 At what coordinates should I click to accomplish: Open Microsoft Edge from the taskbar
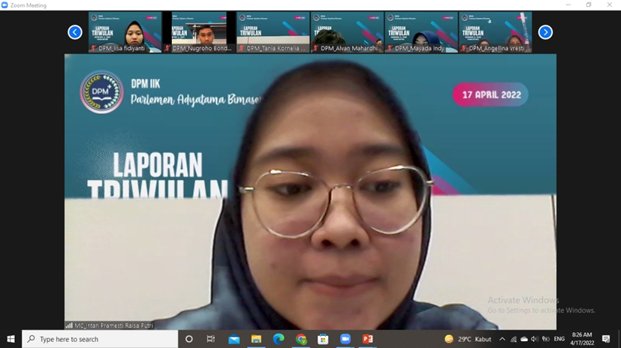coord(279,339)
